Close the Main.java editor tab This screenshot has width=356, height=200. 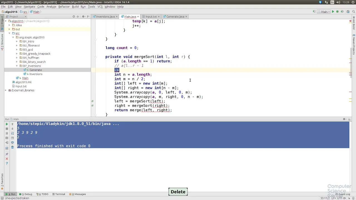138,17
